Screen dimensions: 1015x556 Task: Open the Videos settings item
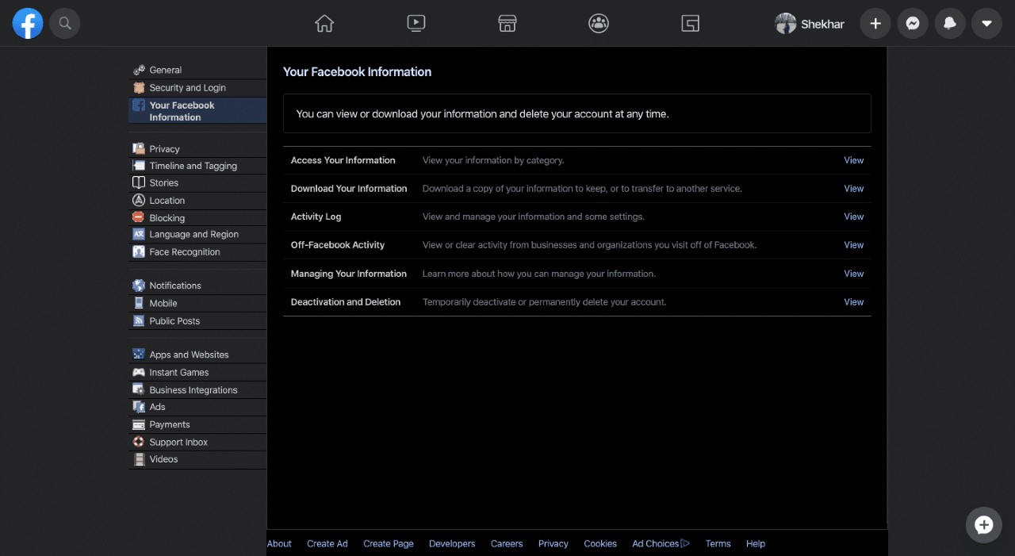[197, 459]
